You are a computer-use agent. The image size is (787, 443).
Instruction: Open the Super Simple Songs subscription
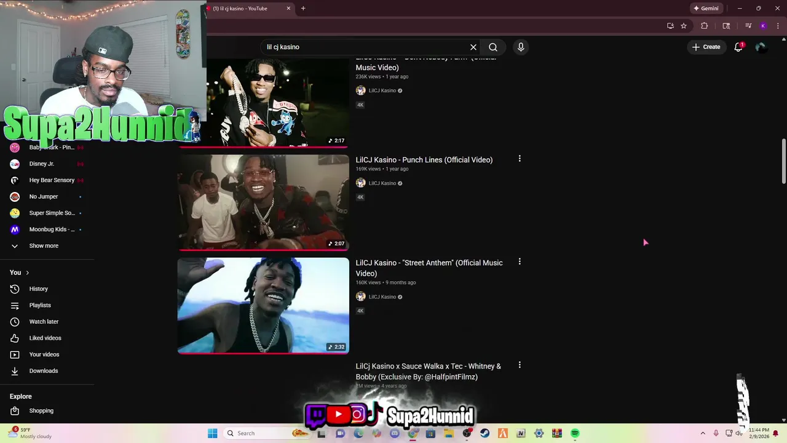pos(47,213)
